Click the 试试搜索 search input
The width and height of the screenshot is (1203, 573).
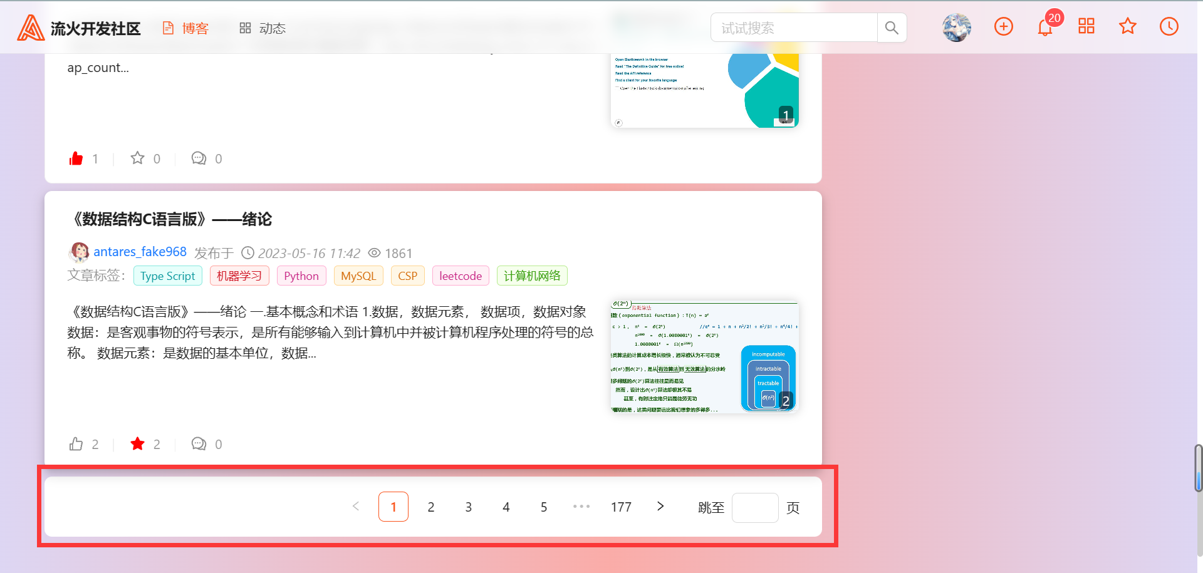point(794,28)
